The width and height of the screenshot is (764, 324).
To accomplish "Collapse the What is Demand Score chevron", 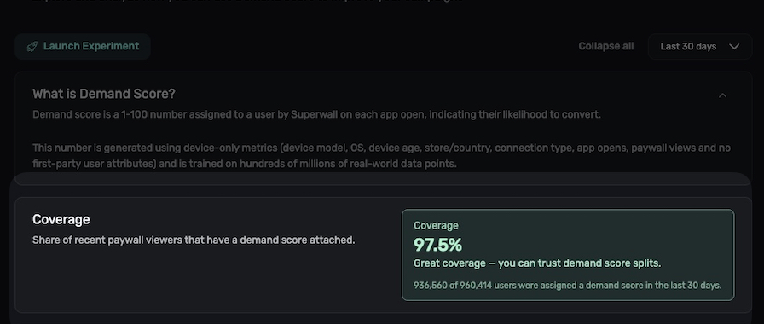I will tap(722, 95).
